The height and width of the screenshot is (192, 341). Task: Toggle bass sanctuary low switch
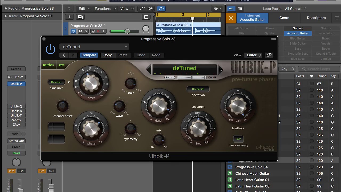[x=238, y=139]
